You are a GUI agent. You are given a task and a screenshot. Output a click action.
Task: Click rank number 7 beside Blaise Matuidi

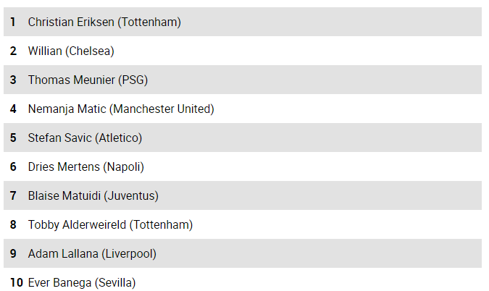[13, 196]
